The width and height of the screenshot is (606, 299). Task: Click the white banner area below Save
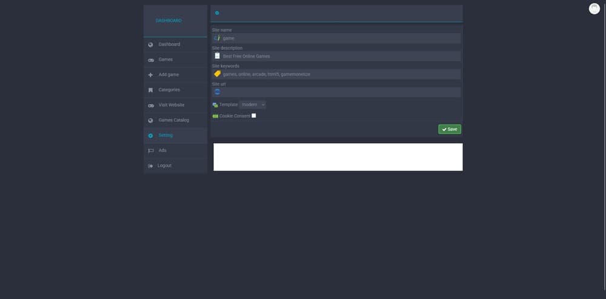[x=338, y=157]
